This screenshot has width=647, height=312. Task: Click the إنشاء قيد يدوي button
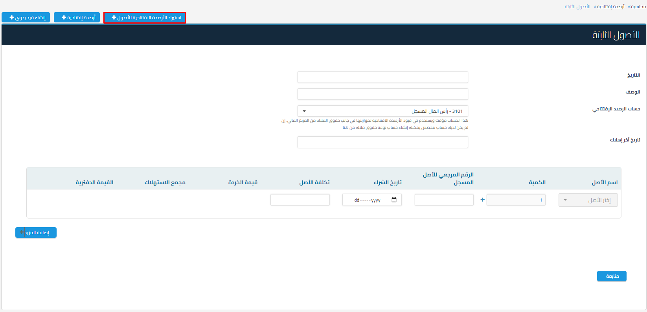click(x=26, y=18)
